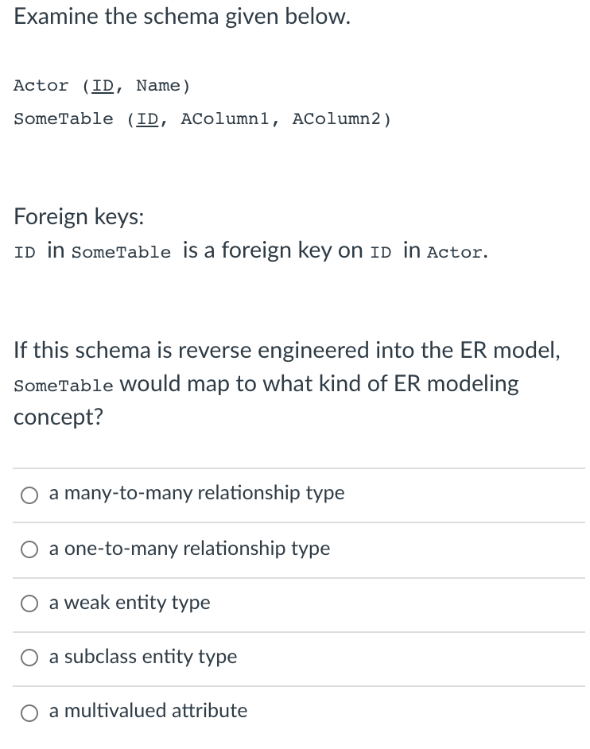Click the label text multivalued attribute
This screenshot has width=590, height=749.
[148, 712]
